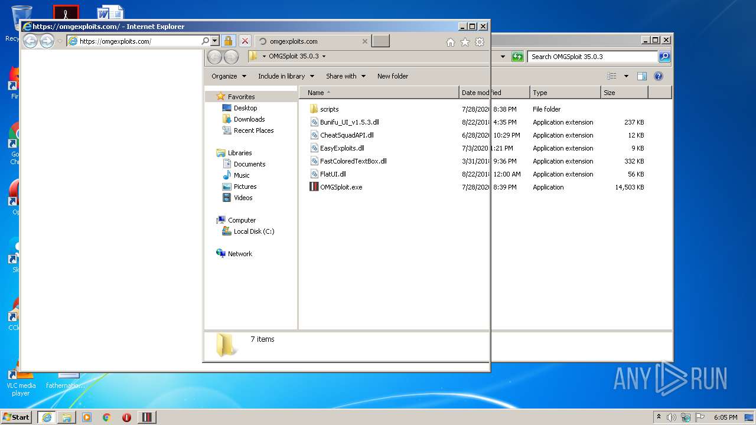Open the Music library

click(x=242, y=175)
